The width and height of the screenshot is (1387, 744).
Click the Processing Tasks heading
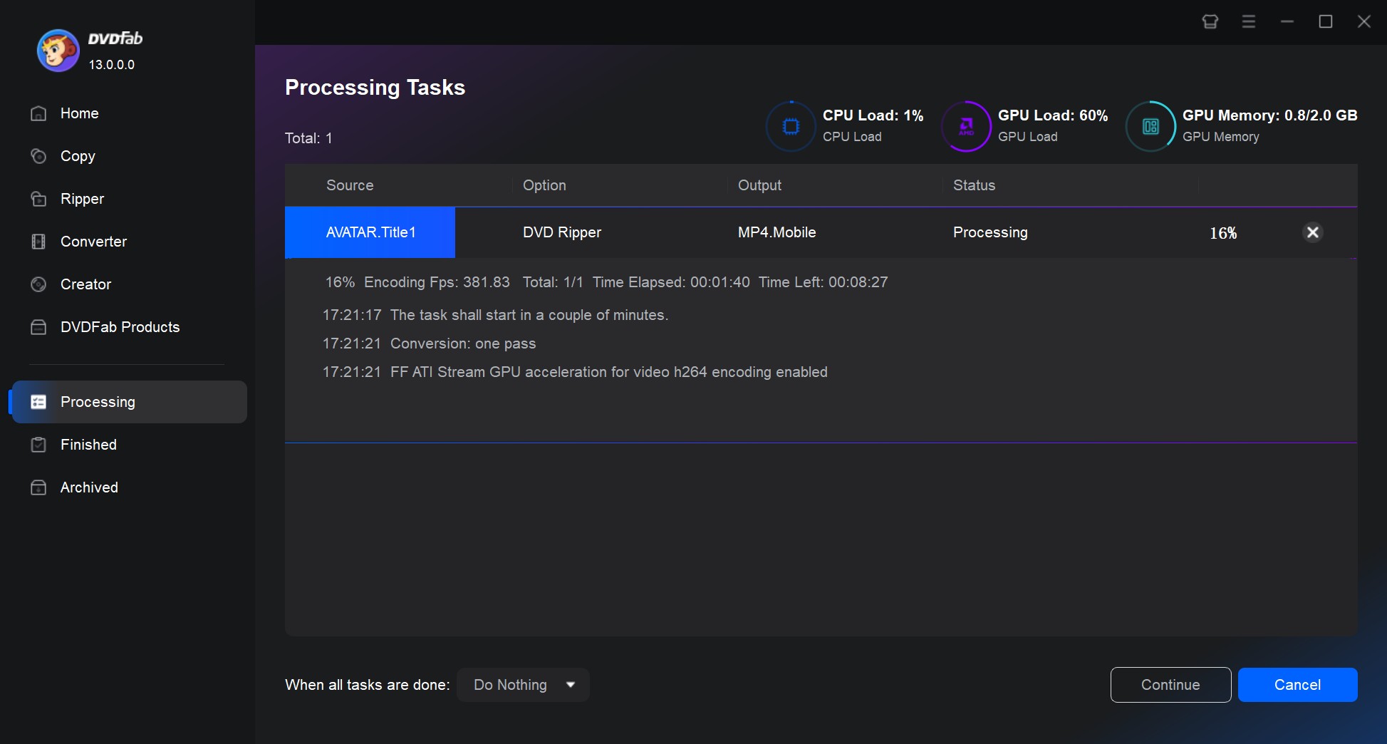point(375,88)
